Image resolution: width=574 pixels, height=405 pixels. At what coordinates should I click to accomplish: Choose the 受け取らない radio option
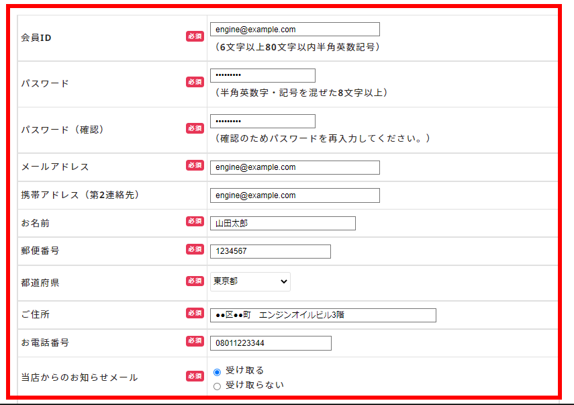217,386
